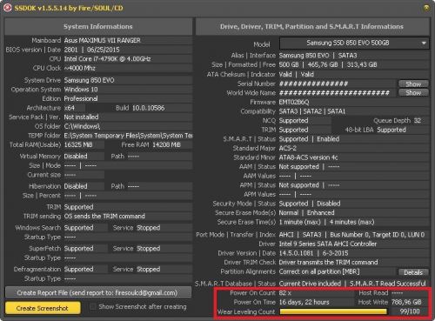Click Free RAM value 14208 MB
The width and height of the screenshot is (435, 321).
pos(166,144)
